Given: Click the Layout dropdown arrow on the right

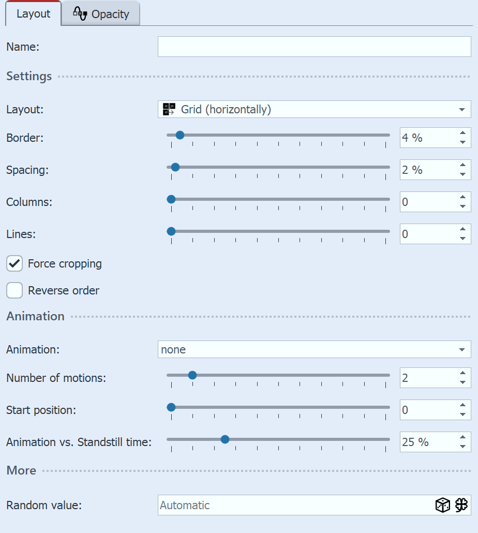Looking at the screenshot, I should 463,109.
